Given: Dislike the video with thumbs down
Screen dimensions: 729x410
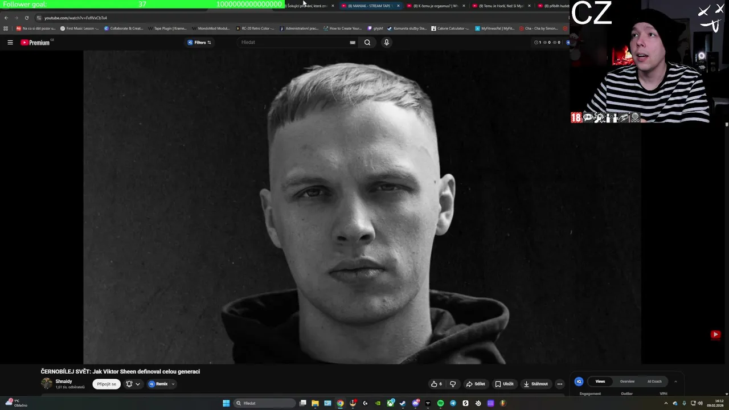Looking at the screenshot, I should click(453, 384).
